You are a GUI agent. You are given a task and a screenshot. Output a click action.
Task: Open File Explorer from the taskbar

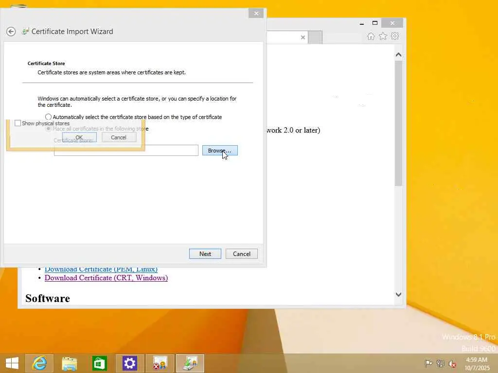pos(69,363)
